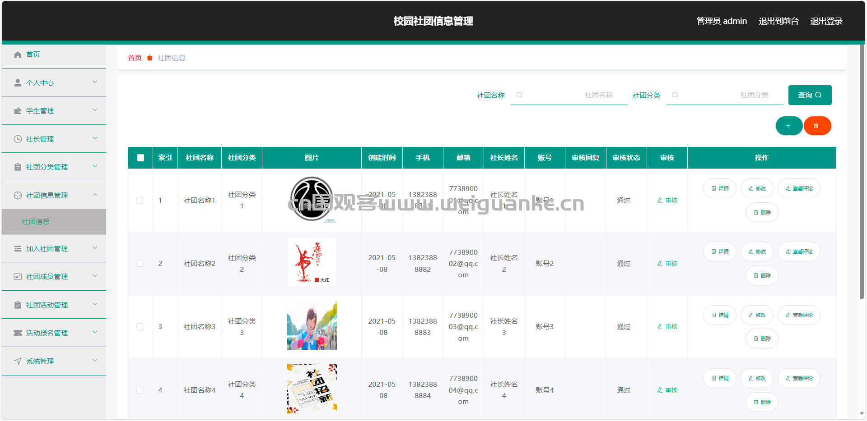Open 详情 for 社团名称4 row
The width and height of the screenshot is (867, 421).
(x=720, y=379)
